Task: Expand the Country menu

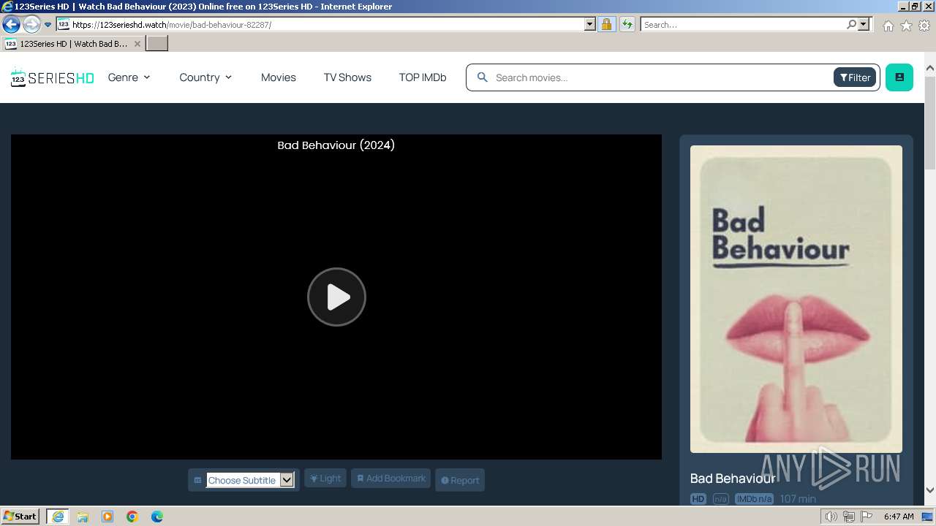Action: pos(205,77)
